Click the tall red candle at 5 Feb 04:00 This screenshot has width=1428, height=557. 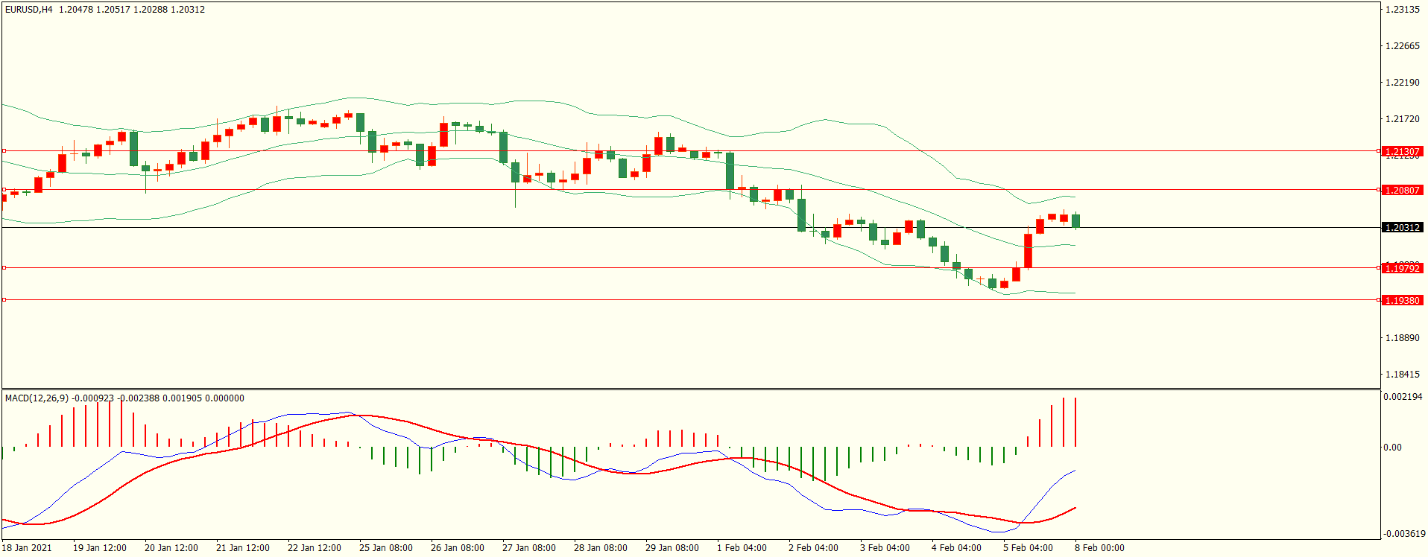click(1029, 251)
